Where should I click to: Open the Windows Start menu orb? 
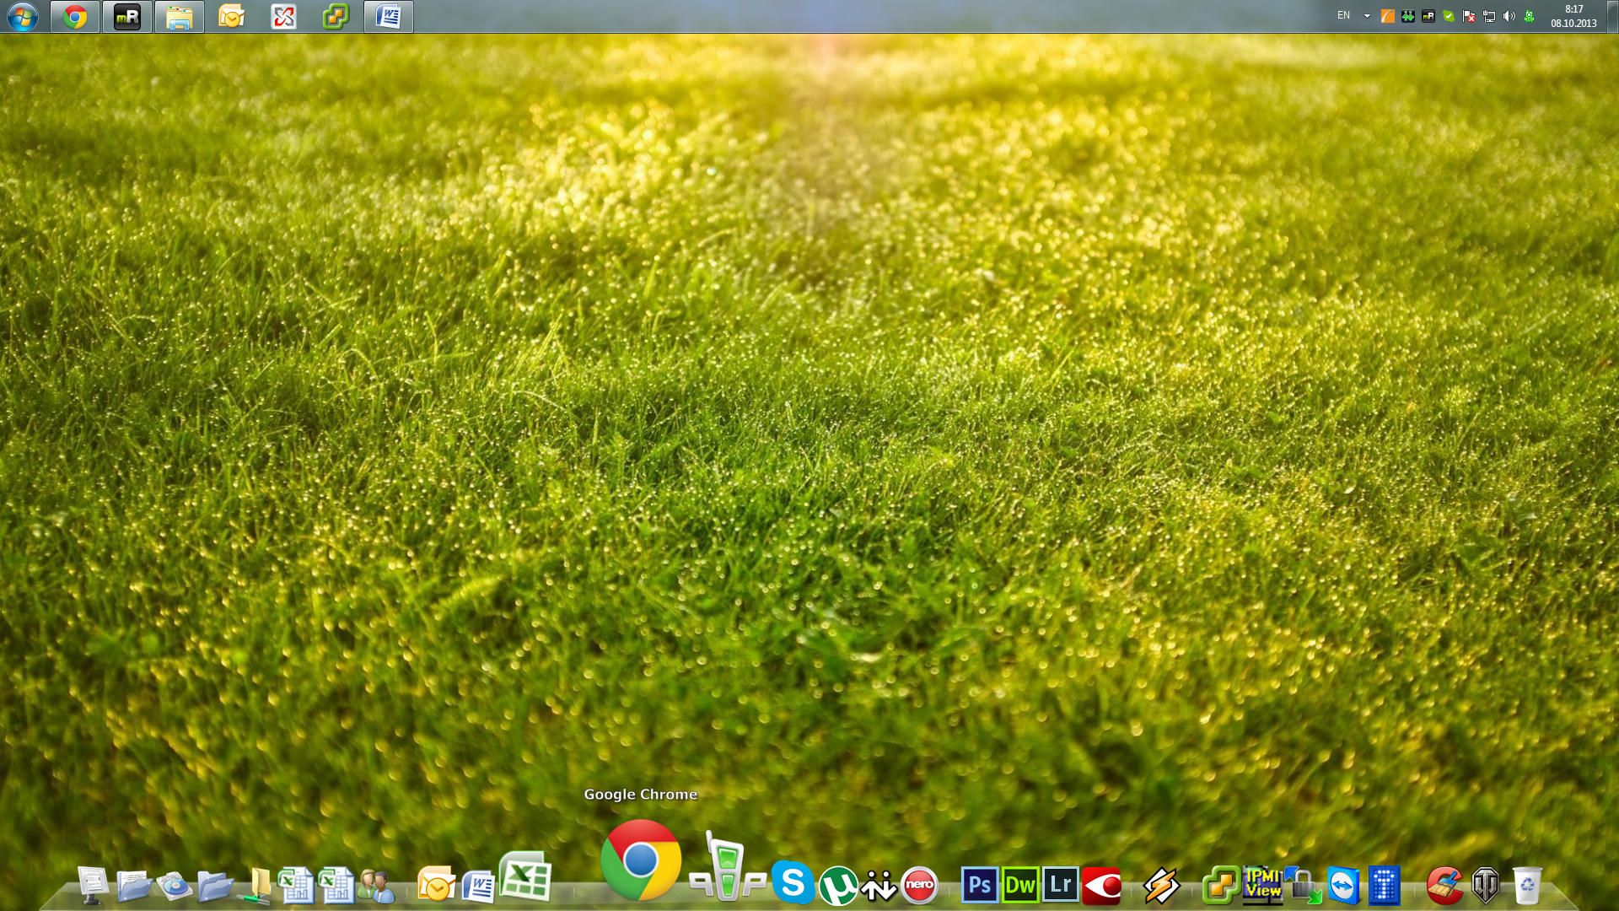click(23, 17)
